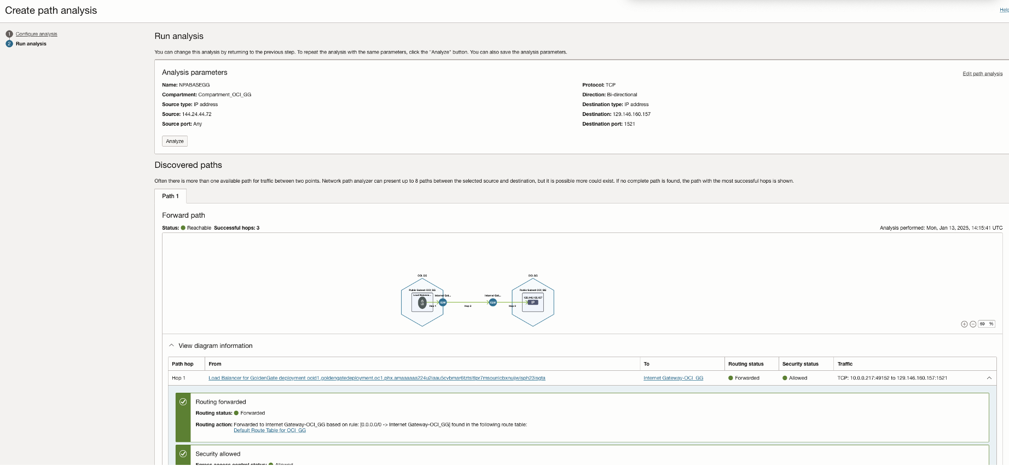This screenshot has width=1009, height=466.
Task: Click the TCP traffic value in Hop 1 row
Action: click(892, 378)
